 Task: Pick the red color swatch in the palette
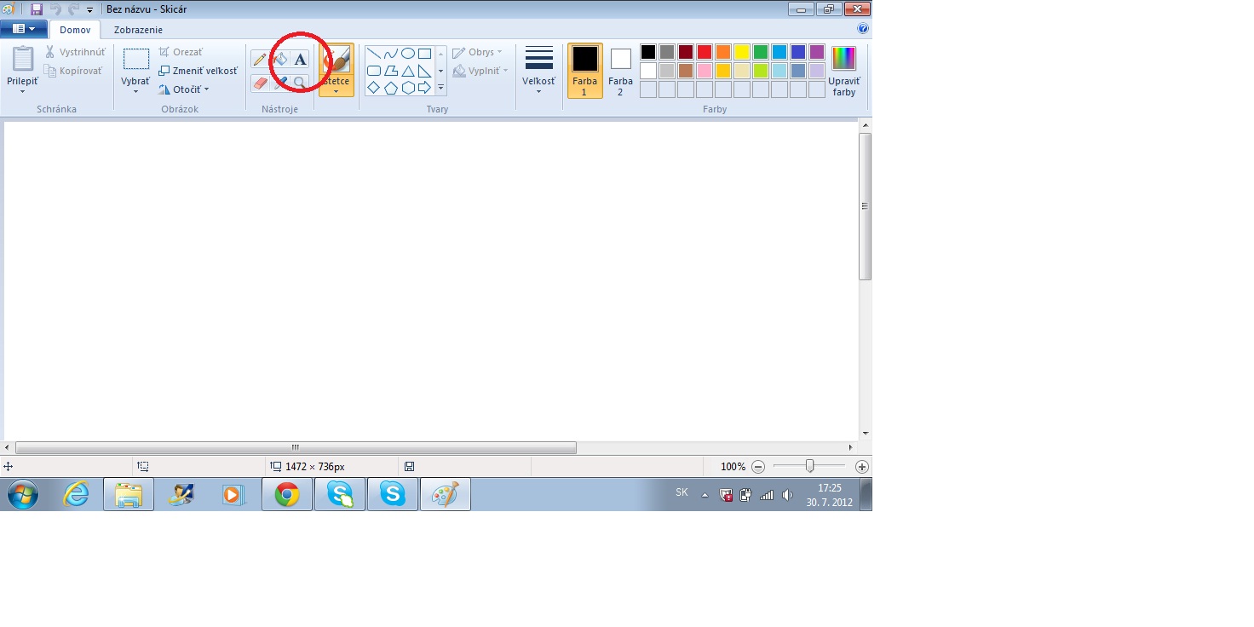[705, 52]
